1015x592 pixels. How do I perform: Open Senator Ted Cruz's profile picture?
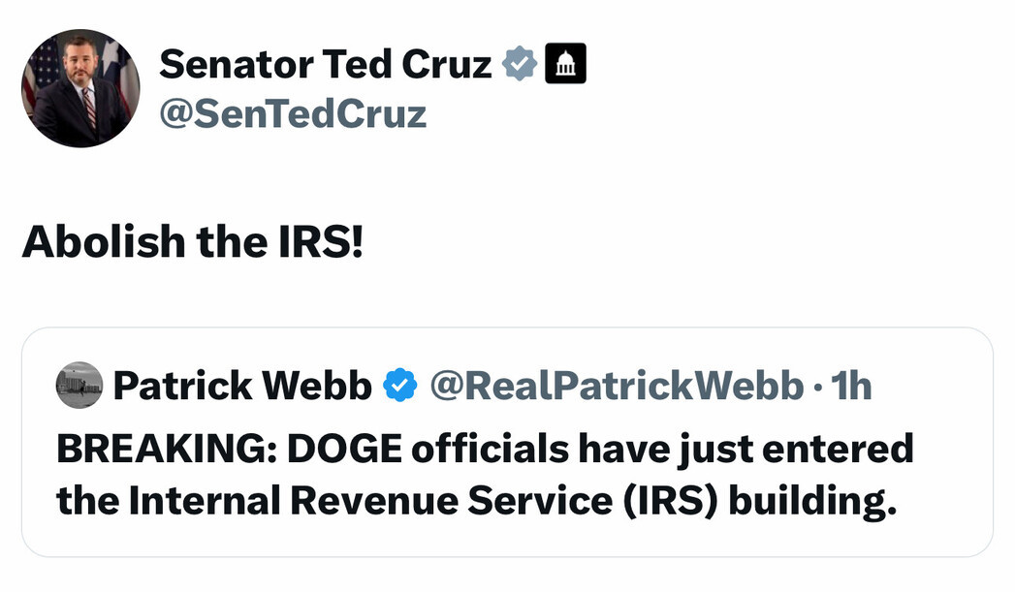80,88
